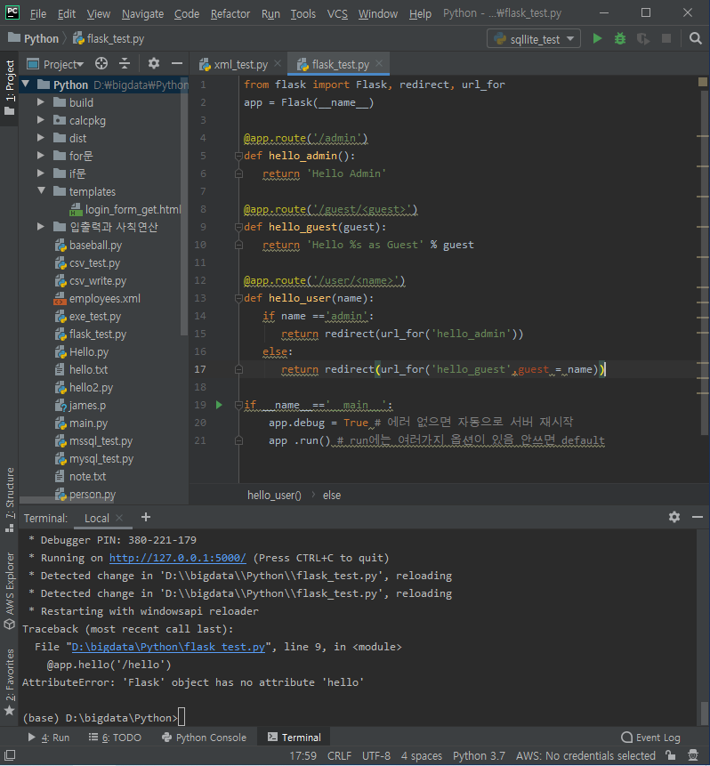Viewport: 710px width, 766px height.
Task: Close the Local terminal tab
Action: click(x=119, y=518)
